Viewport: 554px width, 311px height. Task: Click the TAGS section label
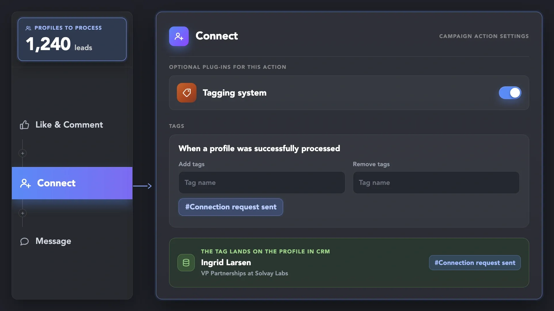pos(176,126)
